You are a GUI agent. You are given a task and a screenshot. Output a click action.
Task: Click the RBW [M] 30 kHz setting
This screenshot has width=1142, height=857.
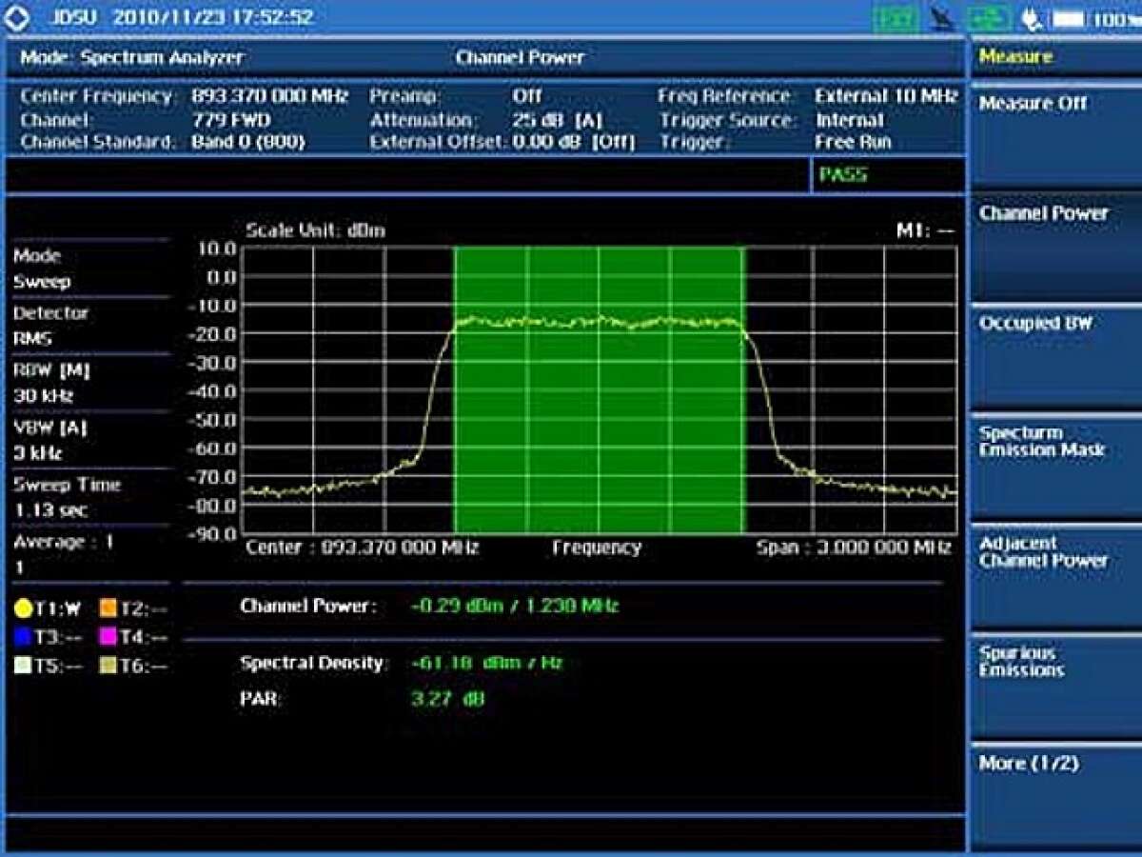pyautogui.click(x=89, y=383)
